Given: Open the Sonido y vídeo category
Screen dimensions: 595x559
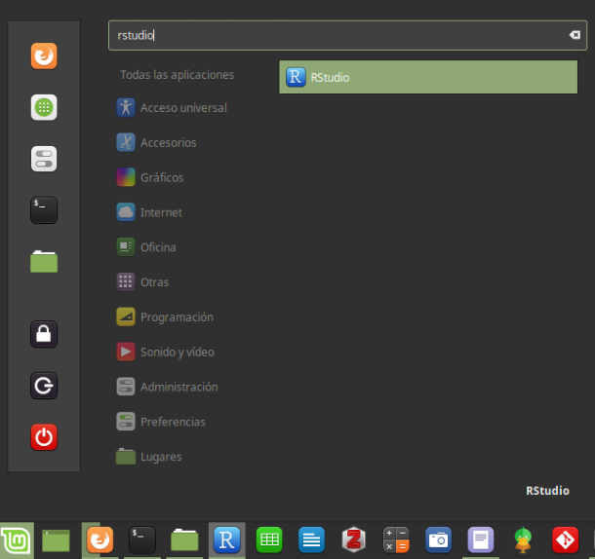Looking at the screenshot, I should (x=165, y=352).
